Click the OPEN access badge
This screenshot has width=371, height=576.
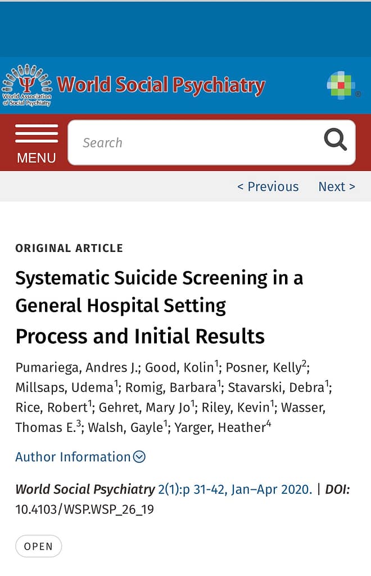tap(38, 546)
